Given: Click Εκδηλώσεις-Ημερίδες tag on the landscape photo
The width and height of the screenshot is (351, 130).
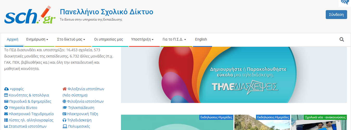Looking at the screenshot, I should (273, 117).
